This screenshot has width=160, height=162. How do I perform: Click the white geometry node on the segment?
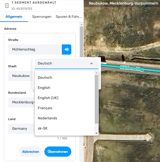point(125,62)
